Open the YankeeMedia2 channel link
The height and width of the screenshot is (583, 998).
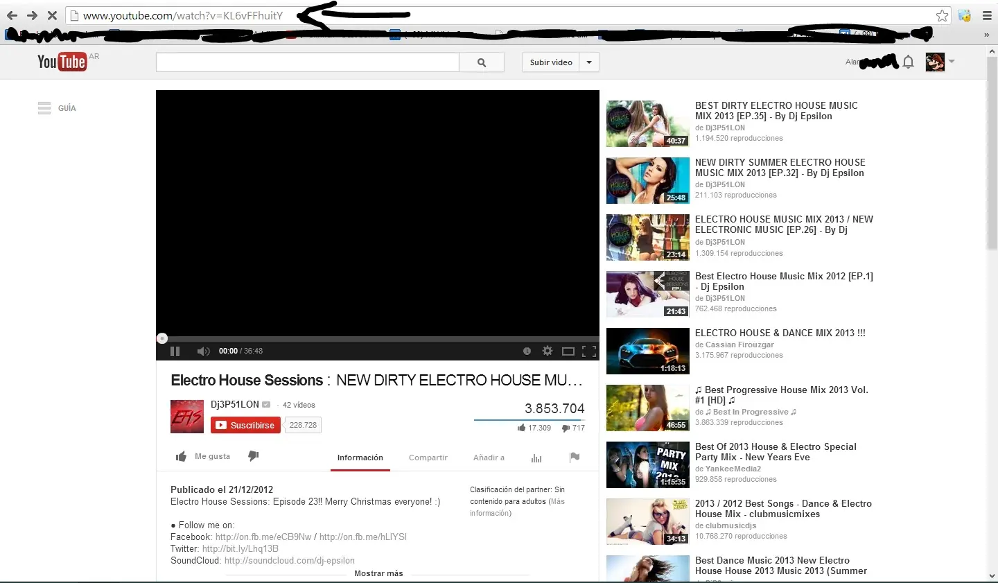click(x=733, y=469)
